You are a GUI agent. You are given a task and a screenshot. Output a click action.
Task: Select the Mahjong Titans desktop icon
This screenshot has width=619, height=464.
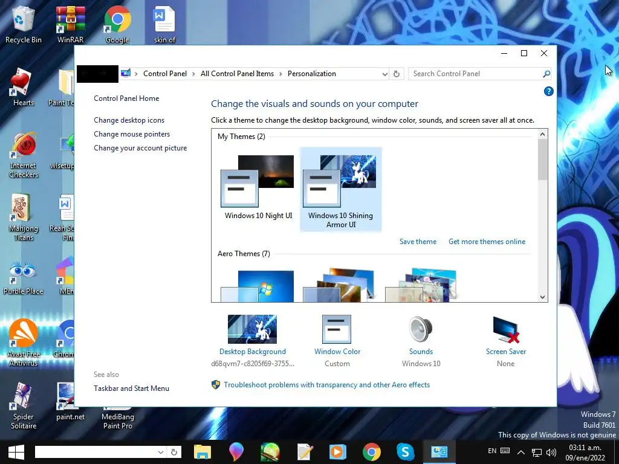(x=24, y=217)
